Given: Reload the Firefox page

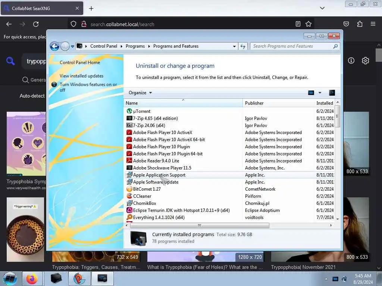Looking at the screenshot, I should [36, 24].
